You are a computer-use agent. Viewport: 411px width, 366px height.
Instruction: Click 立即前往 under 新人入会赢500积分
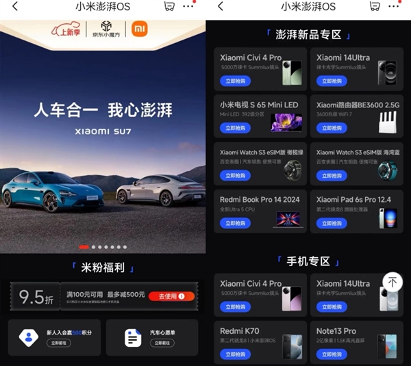(x=60, y=341)
